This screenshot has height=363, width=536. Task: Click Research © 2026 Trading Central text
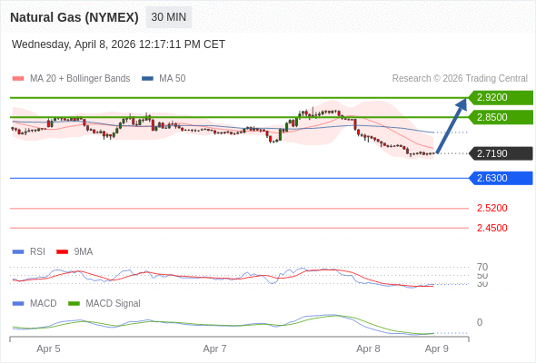coord(460,79)
